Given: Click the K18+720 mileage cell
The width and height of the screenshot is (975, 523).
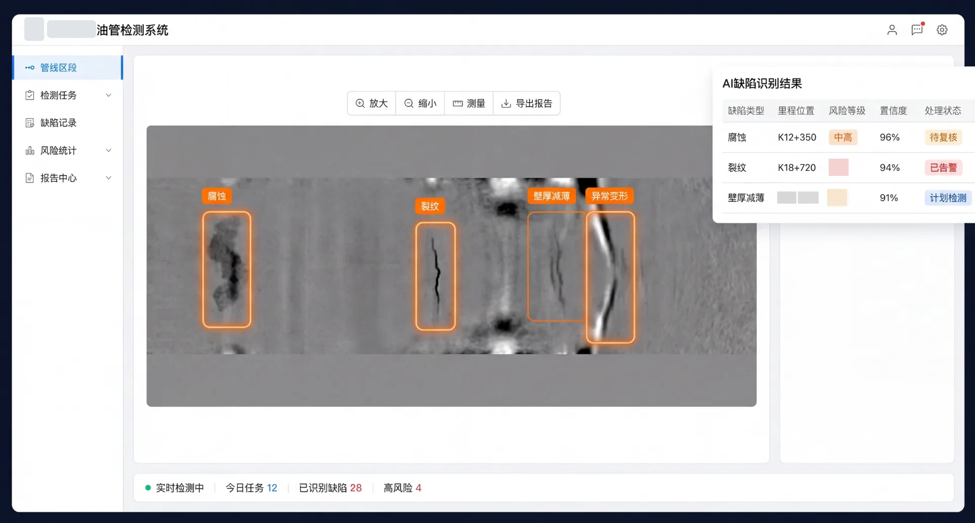Looking at the screenshot, I should (x=797, y=168).
